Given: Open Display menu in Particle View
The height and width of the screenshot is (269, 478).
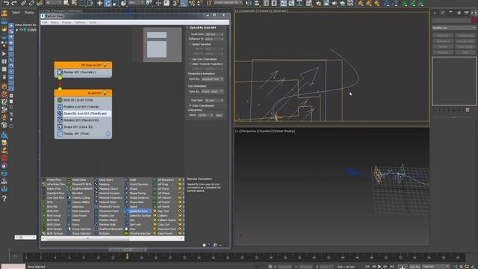Looking at the screenshot, I should (x=66, y=22).
